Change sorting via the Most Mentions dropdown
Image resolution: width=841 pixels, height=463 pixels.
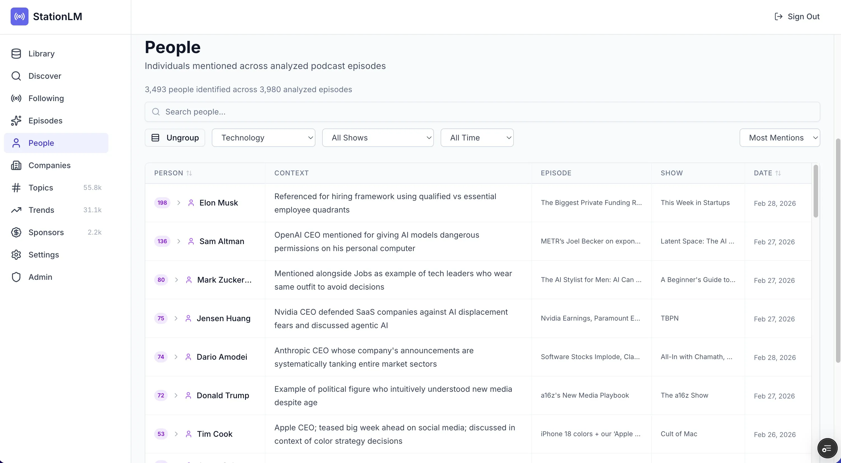pyautogui.click(x=780, y=137)
